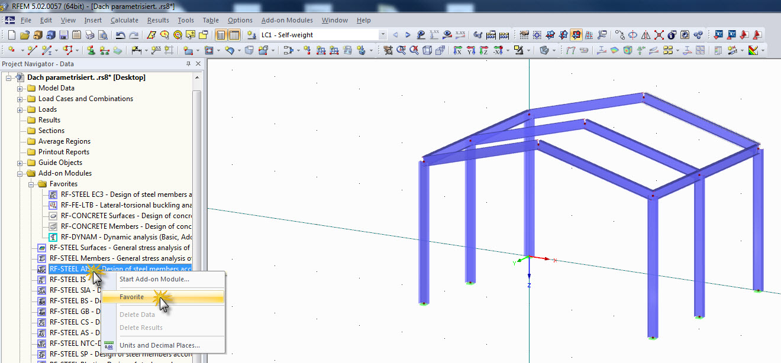781x363 pixels.
Task: Select RF-STEEL EC3 favorite module
Action: coord(126,195)
